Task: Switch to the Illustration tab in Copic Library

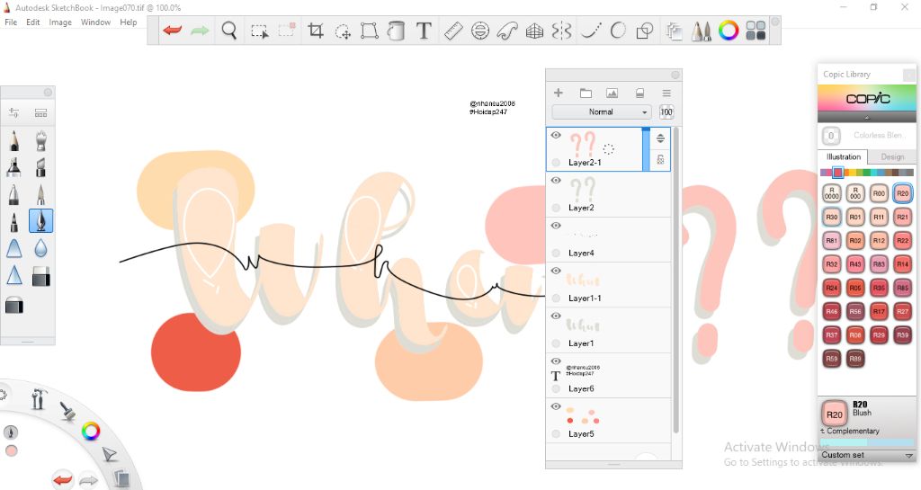Action: coord(843,156)
